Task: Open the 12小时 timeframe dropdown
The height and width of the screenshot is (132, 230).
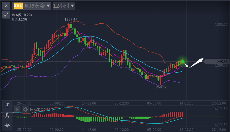Action: click(x=64, y=6)
